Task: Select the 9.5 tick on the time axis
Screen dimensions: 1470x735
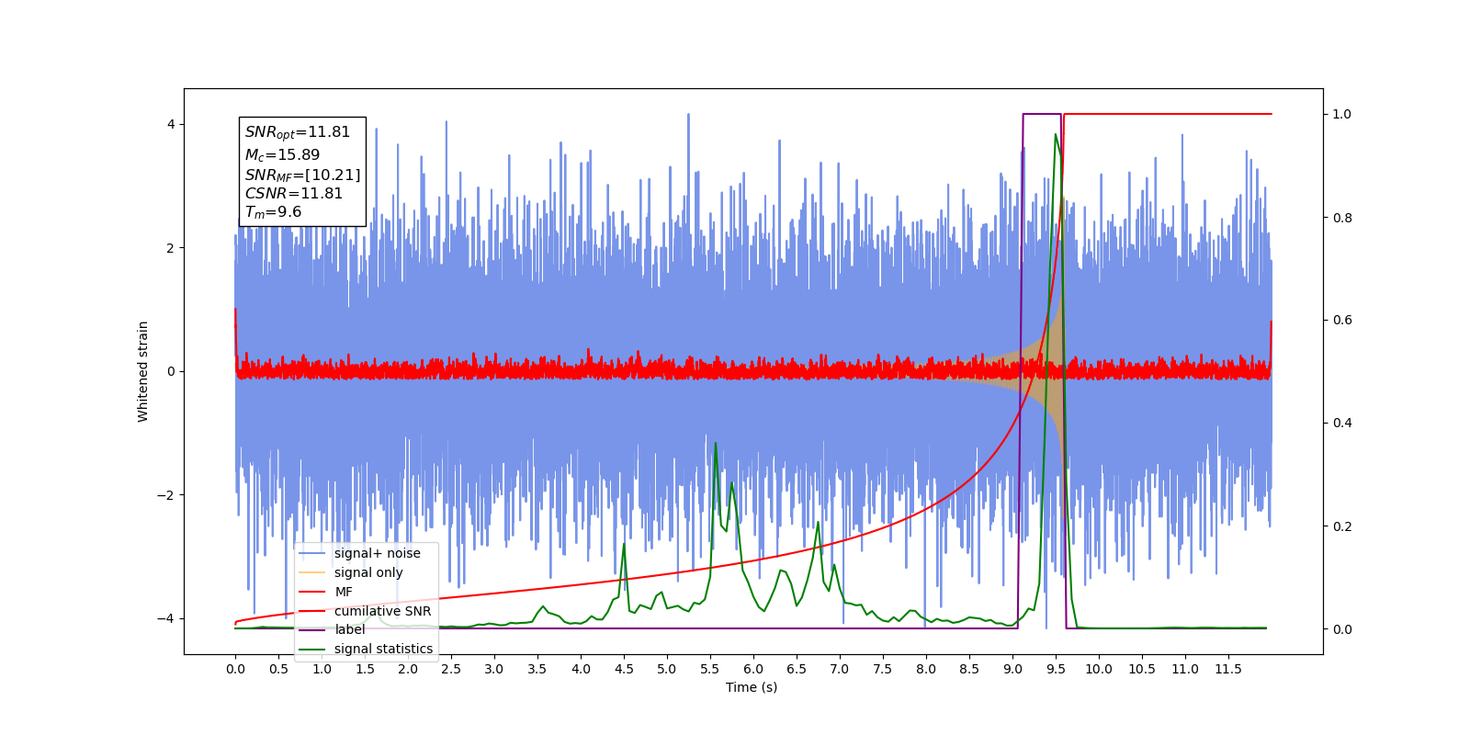Action: click(x=1056, y=669)
